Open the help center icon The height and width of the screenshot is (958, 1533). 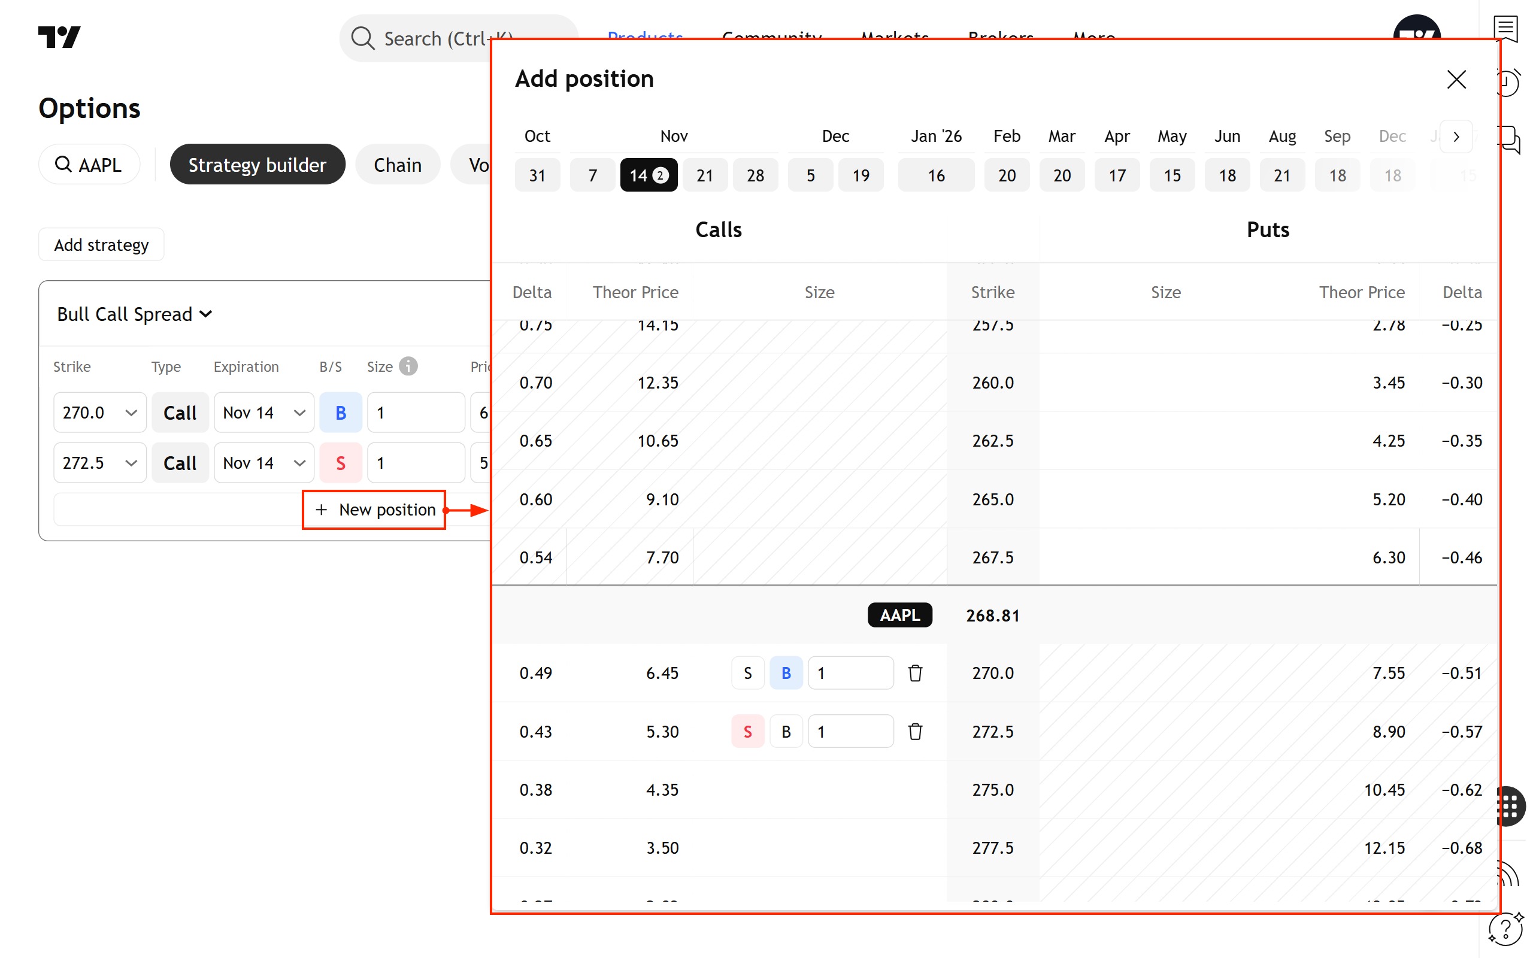pyautogui.click(x=1506, y=929)
